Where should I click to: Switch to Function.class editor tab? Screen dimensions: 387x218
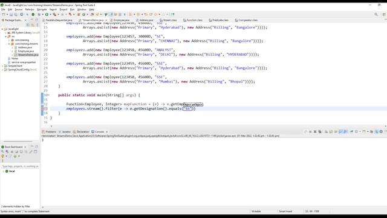[x=194, y=20]
